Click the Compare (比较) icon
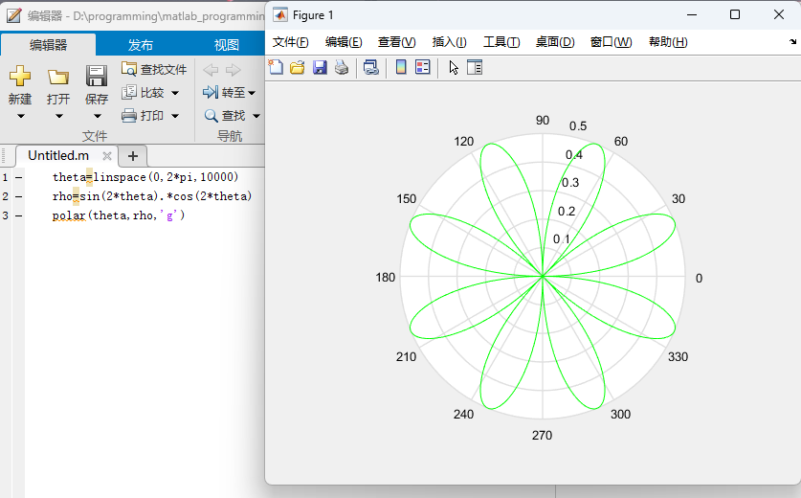The height and width of the screenshot is (498, 801). point(129,92)
